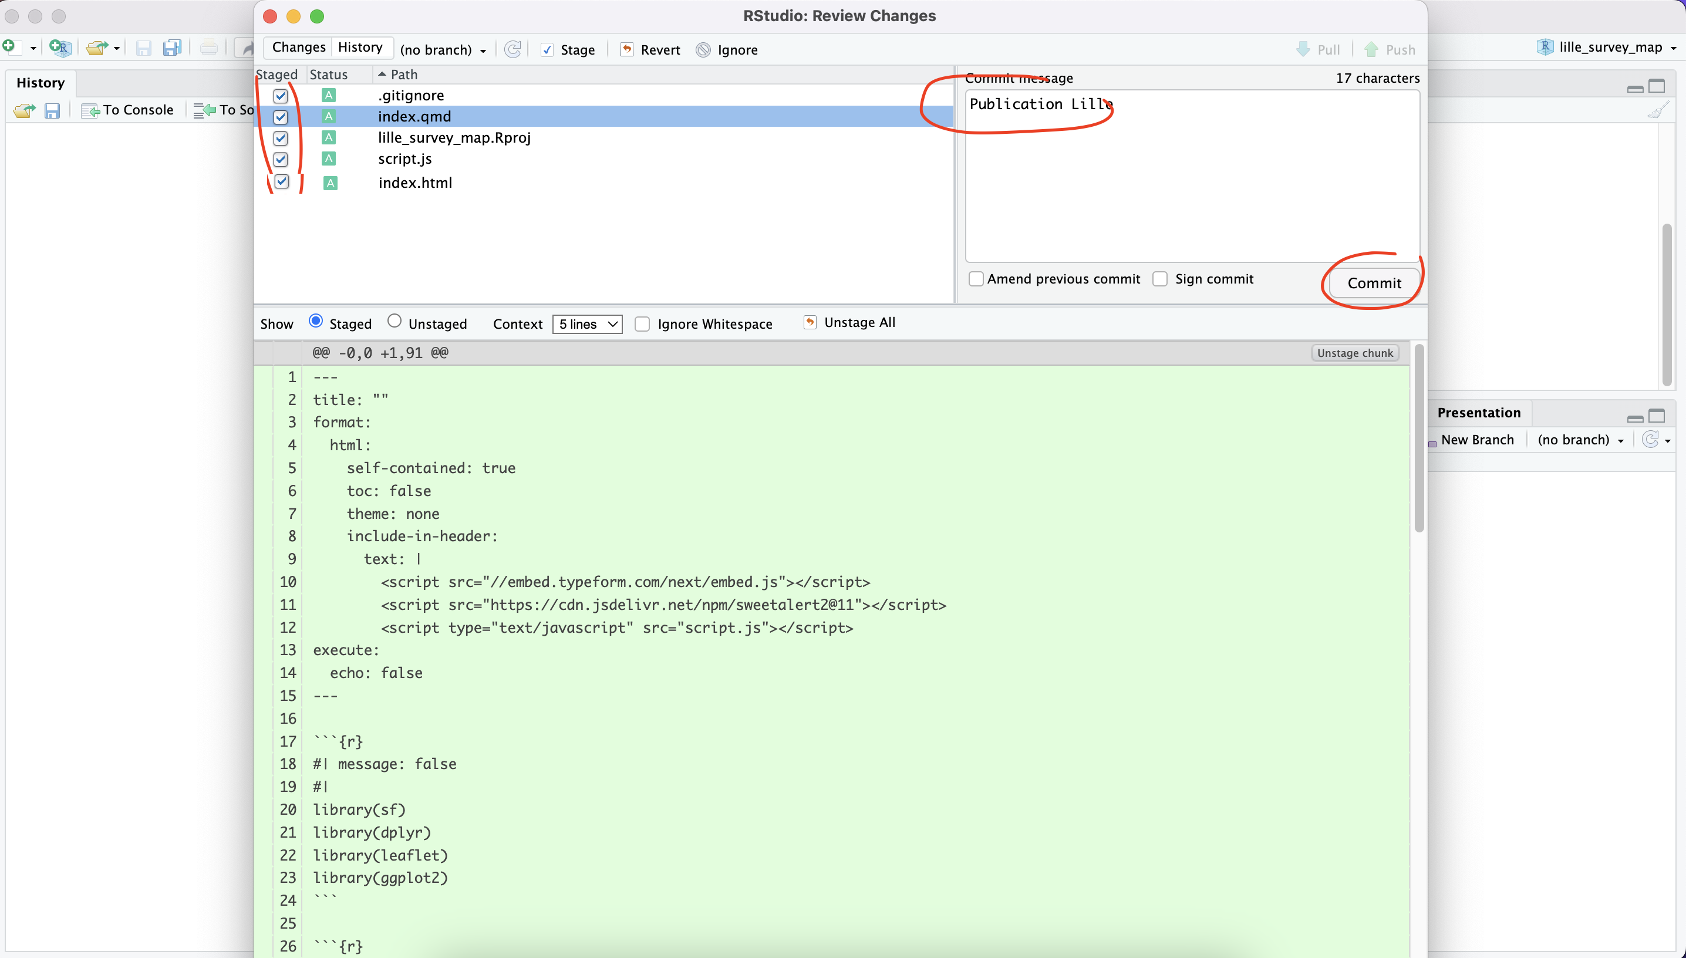Click Added status icon of lille_survey_map.Rproj

click(x=329, y=137)
